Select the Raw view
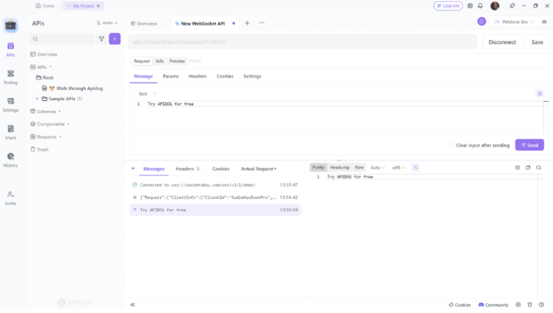 (359, 168)
